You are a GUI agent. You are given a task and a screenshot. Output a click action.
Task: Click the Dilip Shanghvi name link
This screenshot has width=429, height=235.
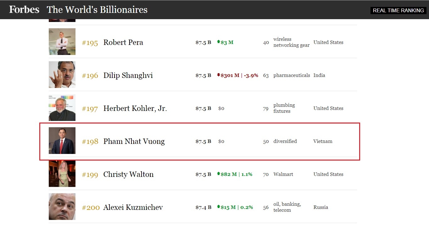tap(128, 75)
